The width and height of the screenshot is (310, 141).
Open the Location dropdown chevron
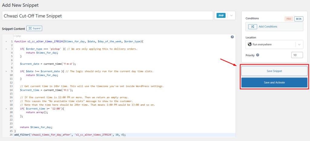[x=299, y=45]
